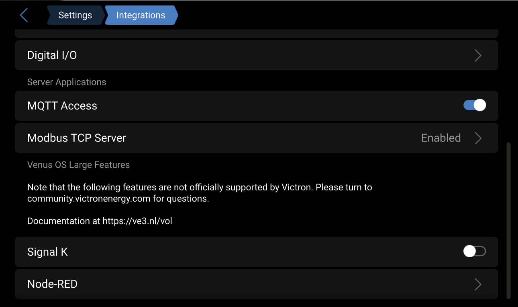Click the Venus OS Large Features heading
This screenshot has height=307, width=518.
pos(78,165)
